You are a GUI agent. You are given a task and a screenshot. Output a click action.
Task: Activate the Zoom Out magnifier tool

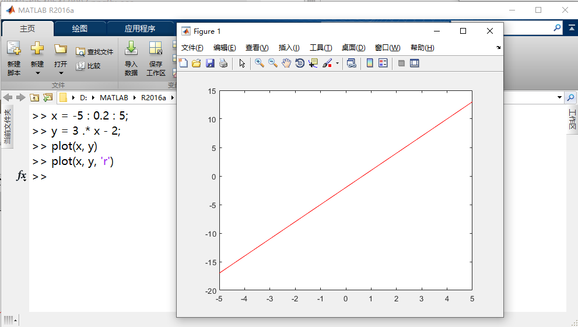pos(273,64)
